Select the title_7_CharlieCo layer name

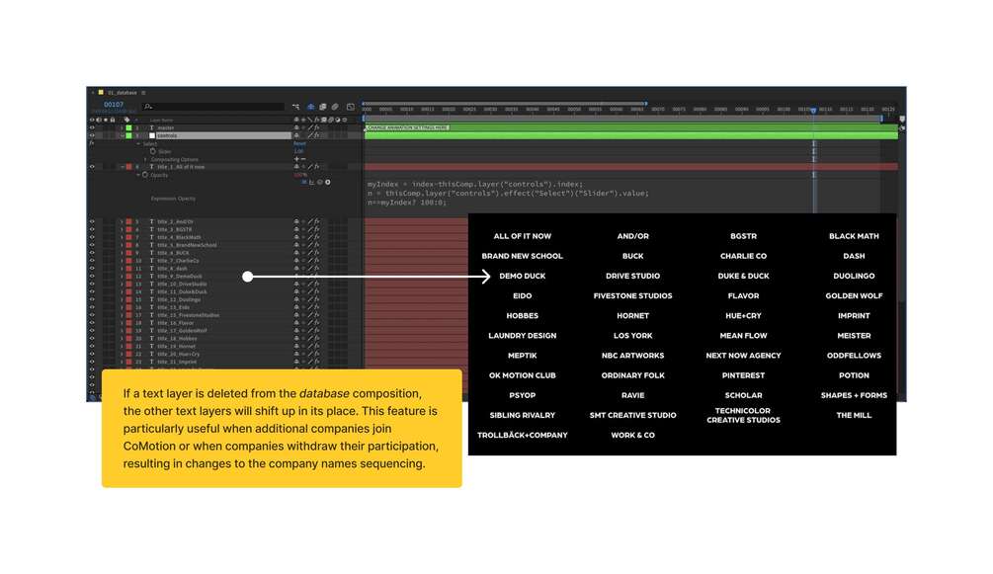point(178,261)
